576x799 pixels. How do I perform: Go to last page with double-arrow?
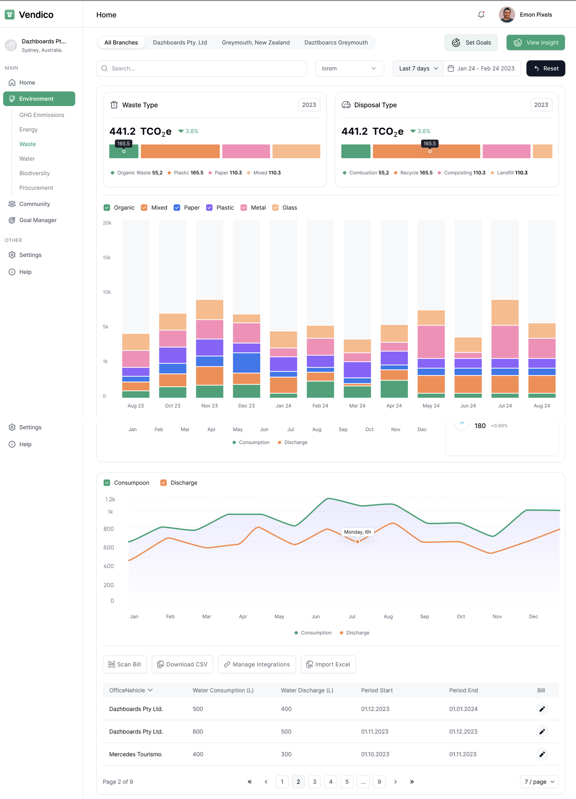[412, 781]
